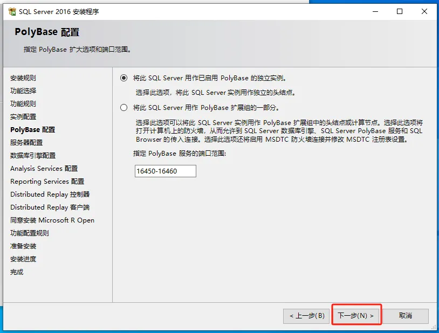Image resolution: width=439 pixels, height=333 pixels.
Task: Click the PolyBase 配置 page heading
Action: [47, 32]
